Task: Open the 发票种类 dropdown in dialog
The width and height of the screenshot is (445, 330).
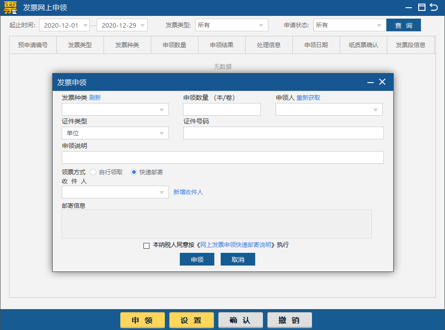Action: pos(115,109)
